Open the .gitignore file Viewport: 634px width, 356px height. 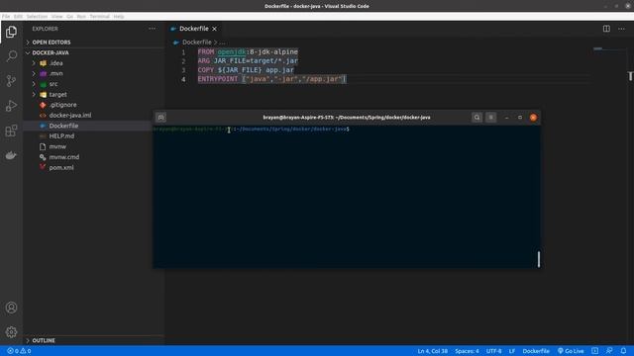pos(62,105)
